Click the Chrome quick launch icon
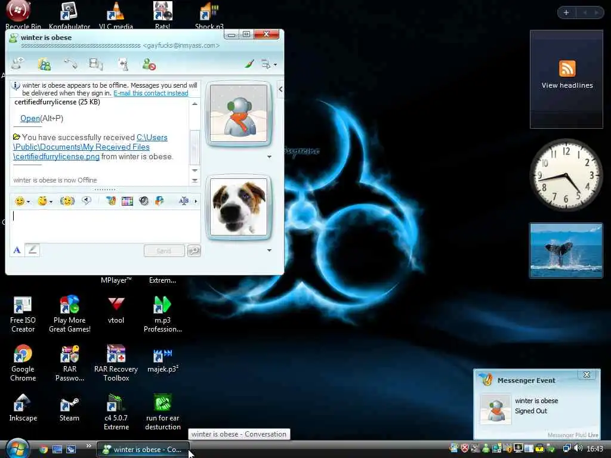This screenshot has height=458, width=611. 44,450
